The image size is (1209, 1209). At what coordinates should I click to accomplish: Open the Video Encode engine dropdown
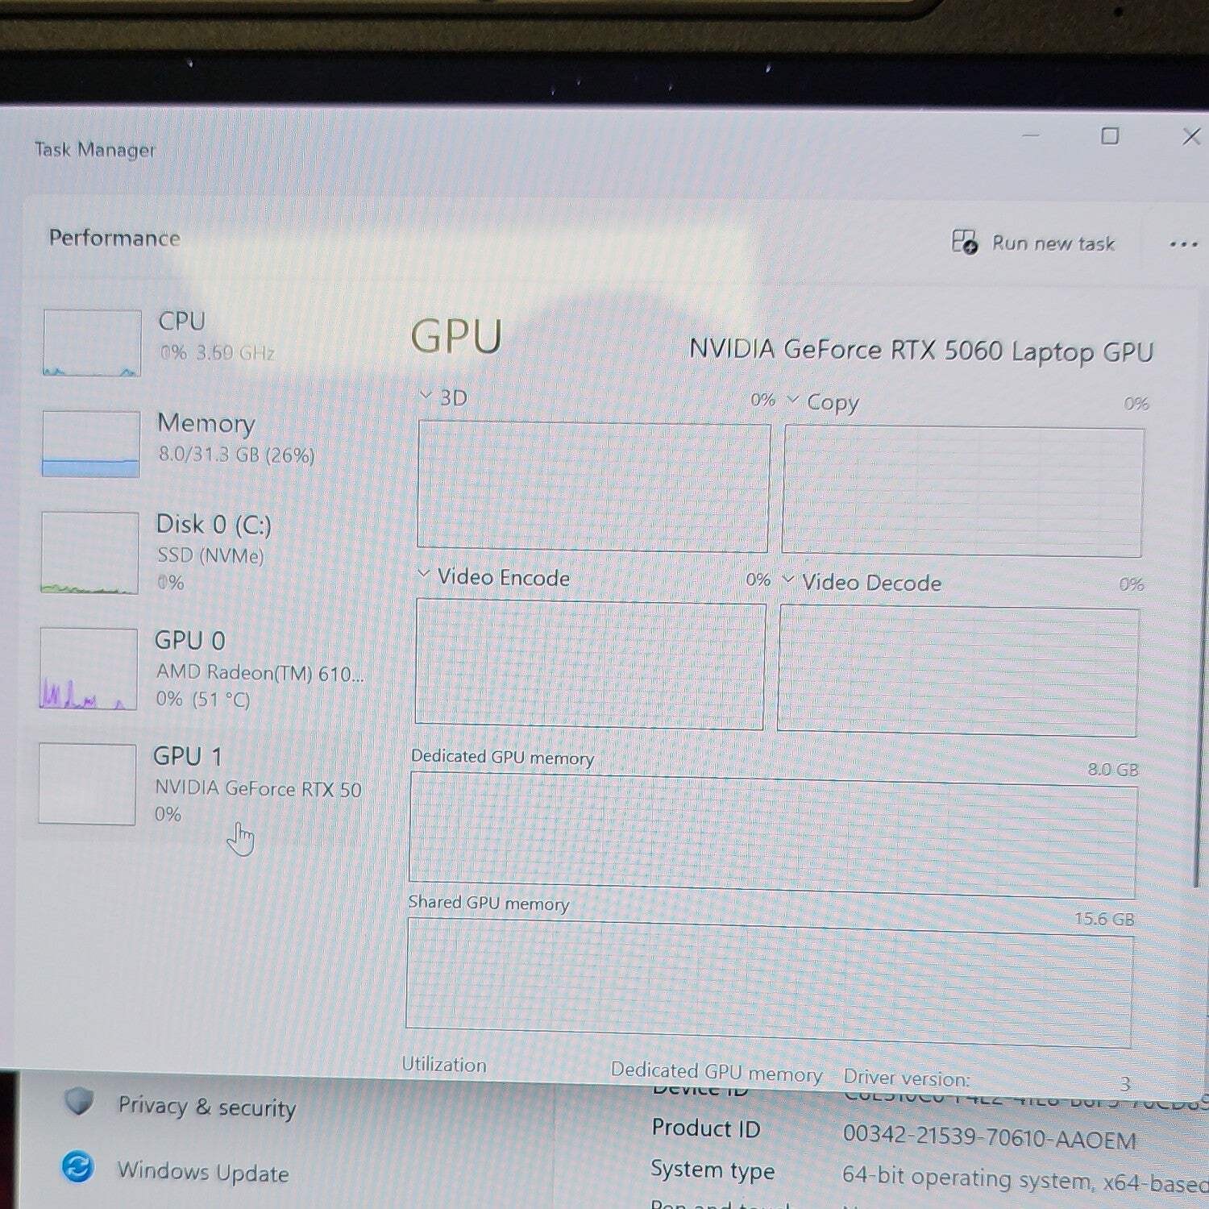[424, 575]
